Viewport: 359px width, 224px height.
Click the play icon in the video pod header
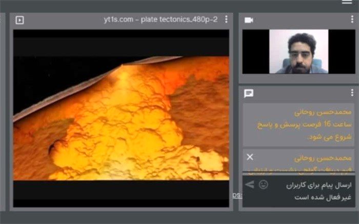(20, 20)
